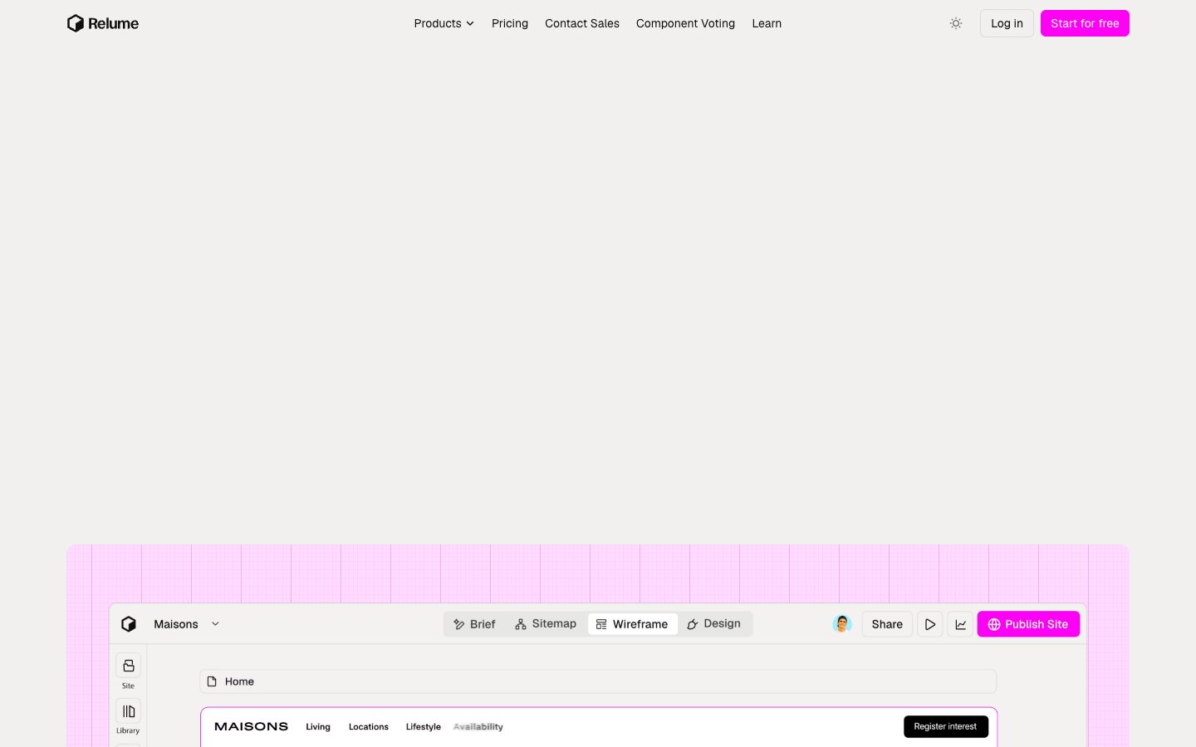Toggle the light/dark theme sun icon
Image resolution: width=1196 pixels, height=747 pixels.
[956, 23]
